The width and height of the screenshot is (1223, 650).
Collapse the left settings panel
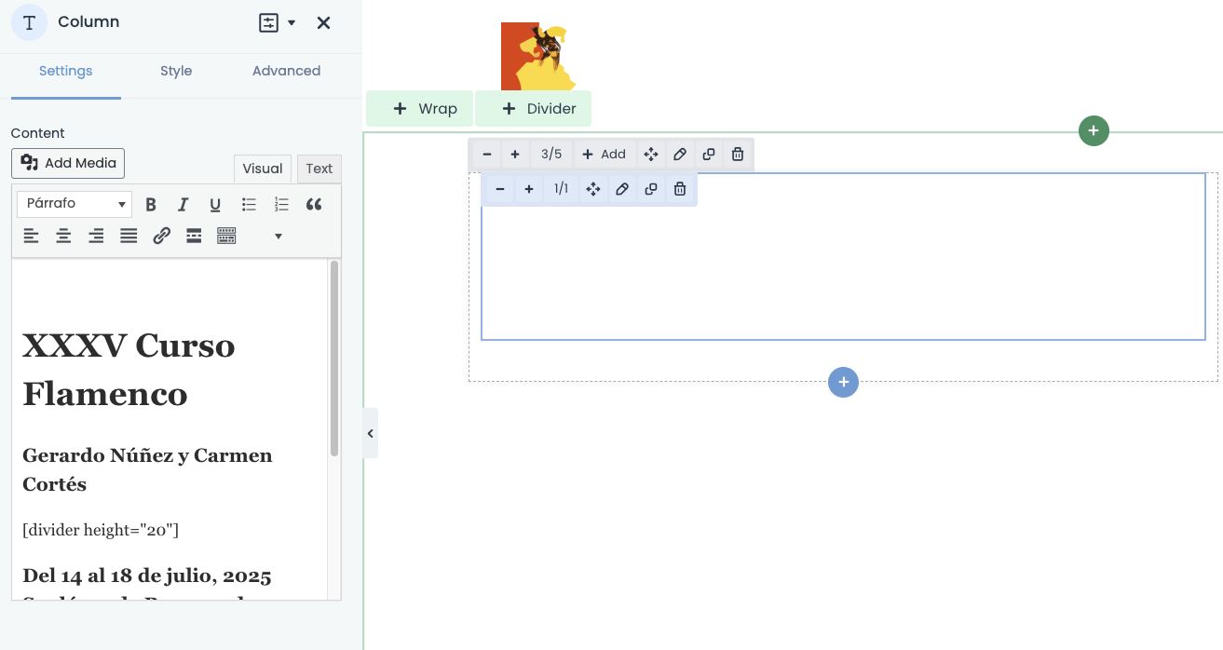370,433
